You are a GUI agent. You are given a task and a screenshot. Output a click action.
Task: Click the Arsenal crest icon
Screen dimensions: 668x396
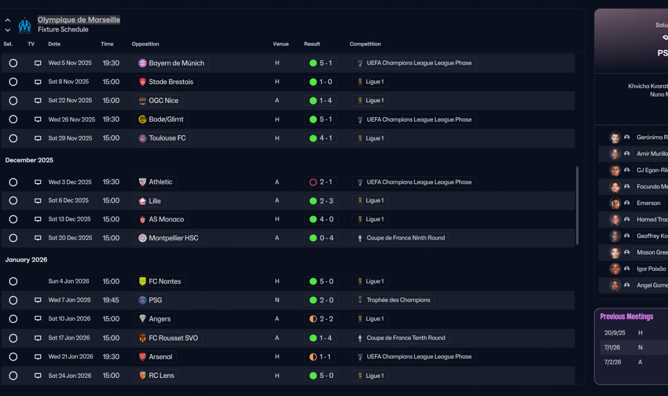tap(142, 357)
